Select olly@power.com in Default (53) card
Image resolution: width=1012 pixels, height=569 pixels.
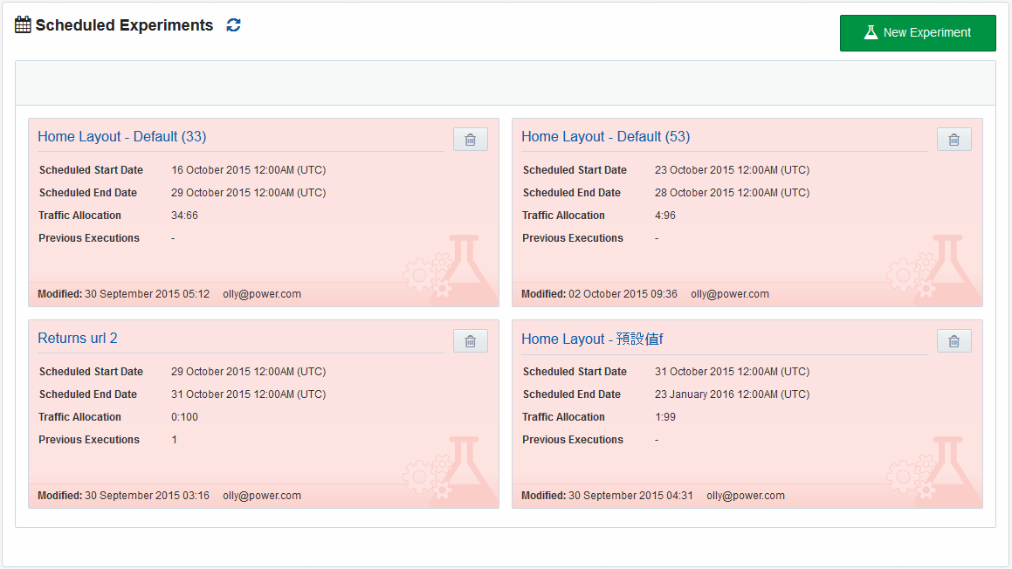(x=730, y=294)
